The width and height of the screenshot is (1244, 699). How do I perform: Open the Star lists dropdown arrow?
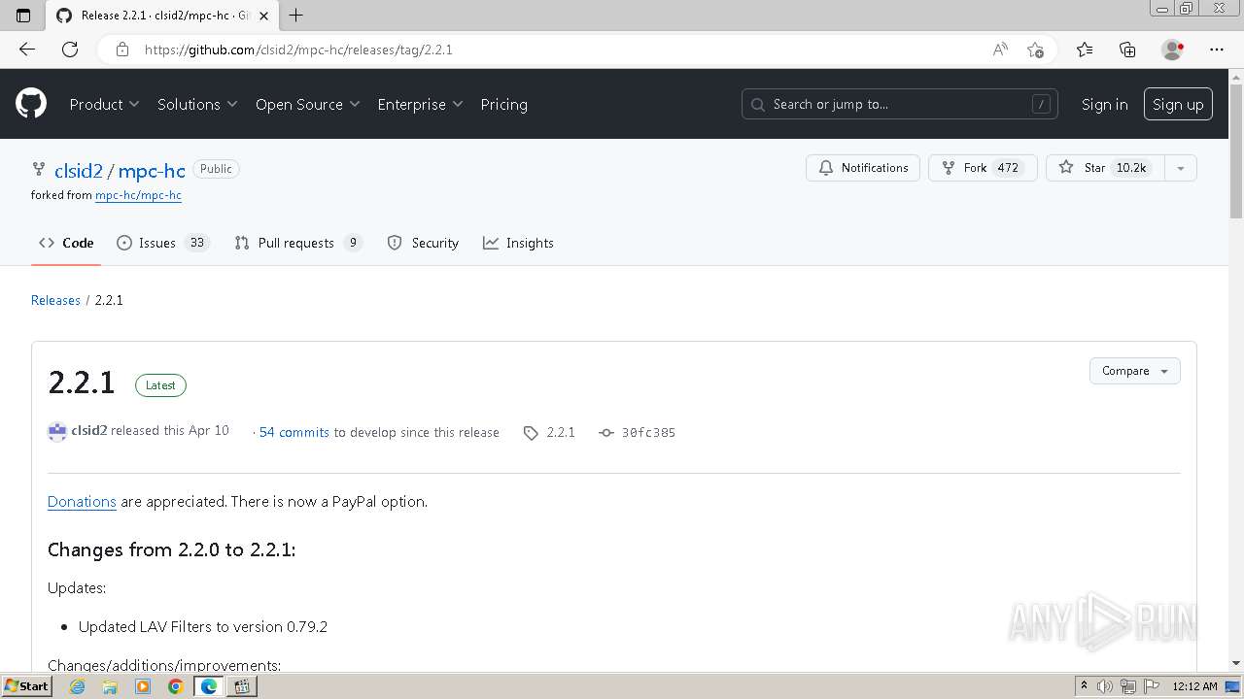click(1181, 168)
